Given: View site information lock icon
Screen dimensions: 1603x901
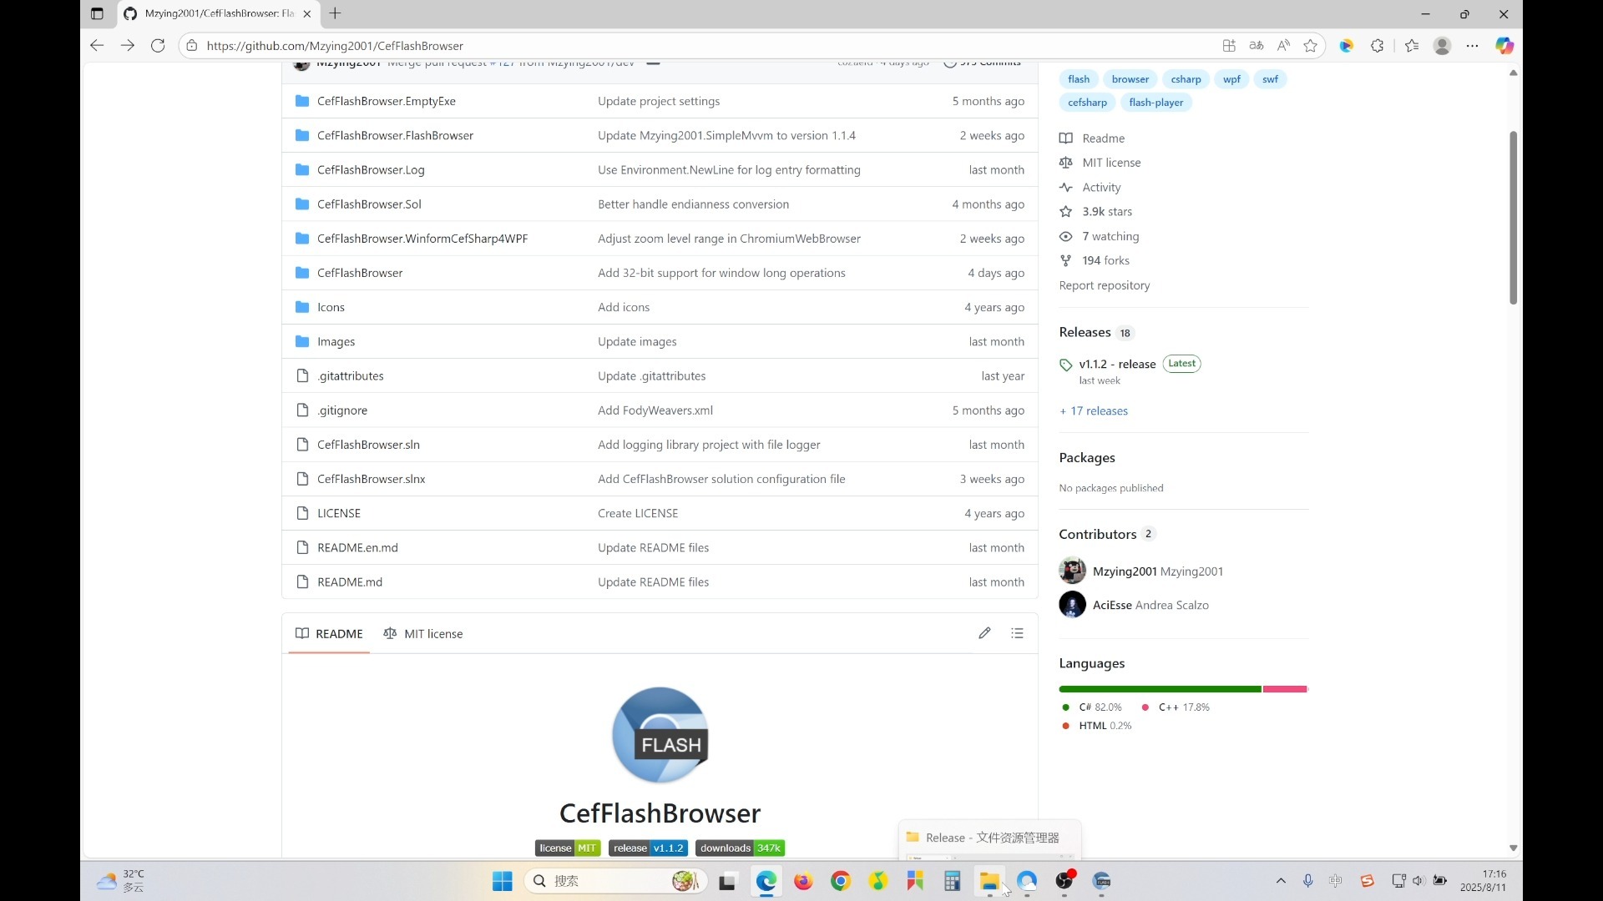Looking at the screenshot, I should pyautogui.click(x=192, y=46).
